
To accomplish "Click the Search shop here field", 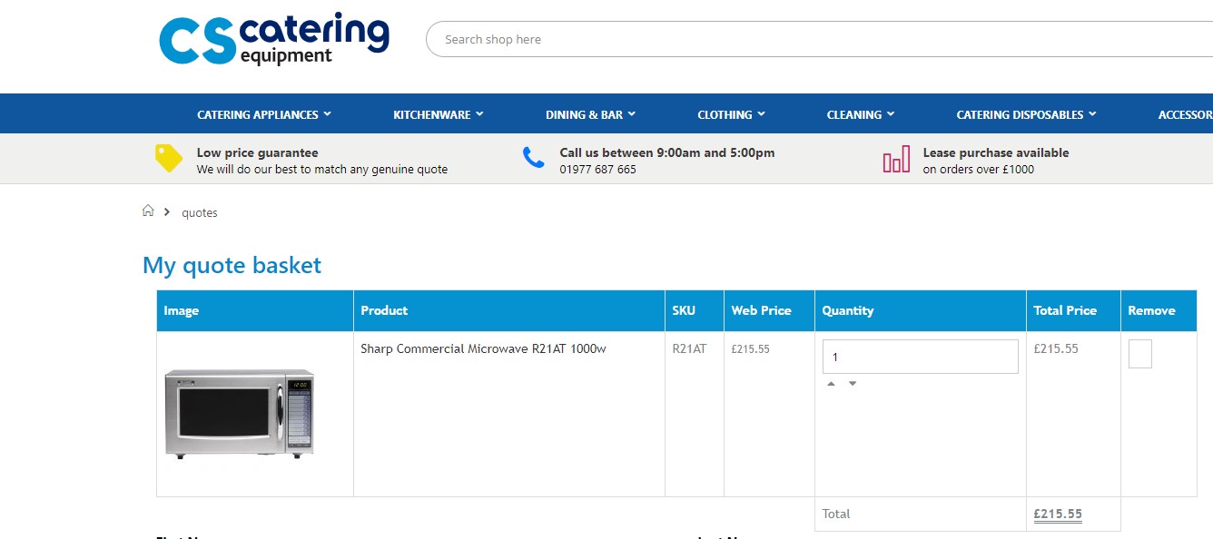I will pyautogui.click(x=817, y=39).
